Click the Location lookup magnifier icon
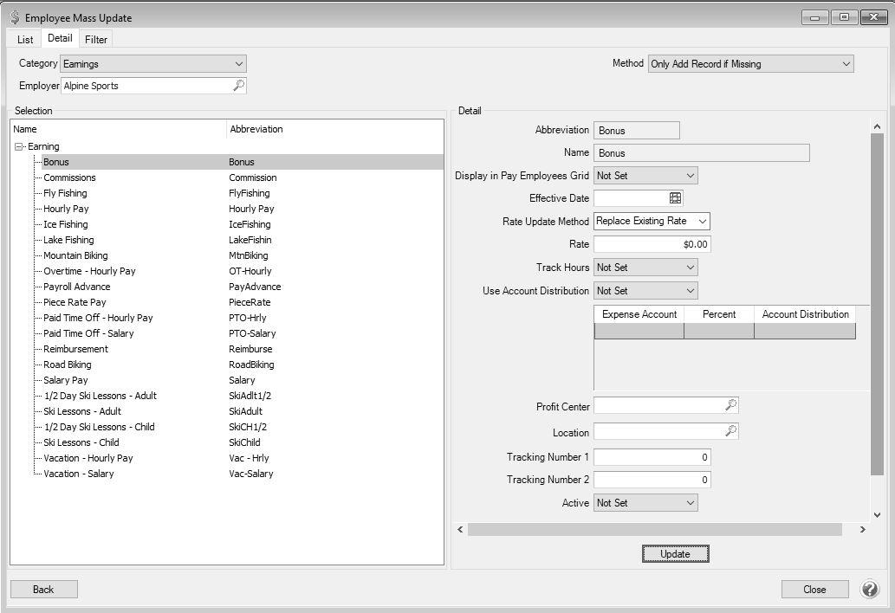This screenshot has width=895, height=613. point(730,431)
